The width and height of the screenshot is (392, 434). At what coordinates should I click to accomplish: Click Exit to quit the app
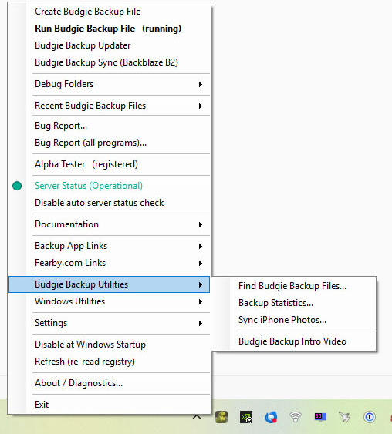tap(109, 405)
